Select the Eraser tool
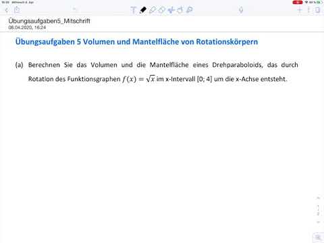This screenshot has height=243, width=324. click(162, 10)
